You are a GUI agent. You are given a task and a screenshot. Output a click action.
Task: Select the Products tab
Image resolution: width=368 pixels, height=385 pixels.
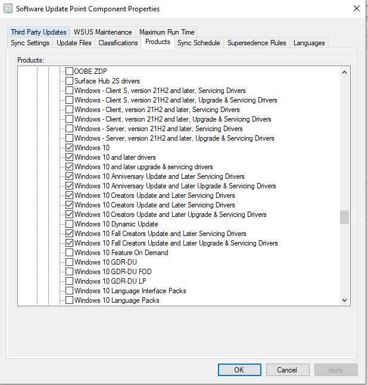pyautogui.click(x=158, y=42)
